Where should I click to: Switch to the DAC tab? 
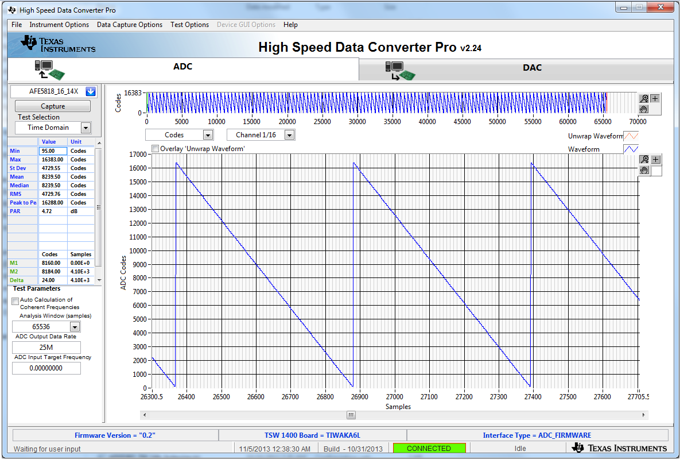coord(516,69)
